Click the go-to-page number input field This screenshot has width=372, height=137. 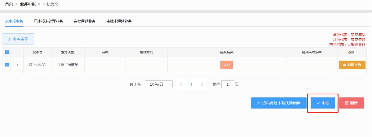click(228, 84)
